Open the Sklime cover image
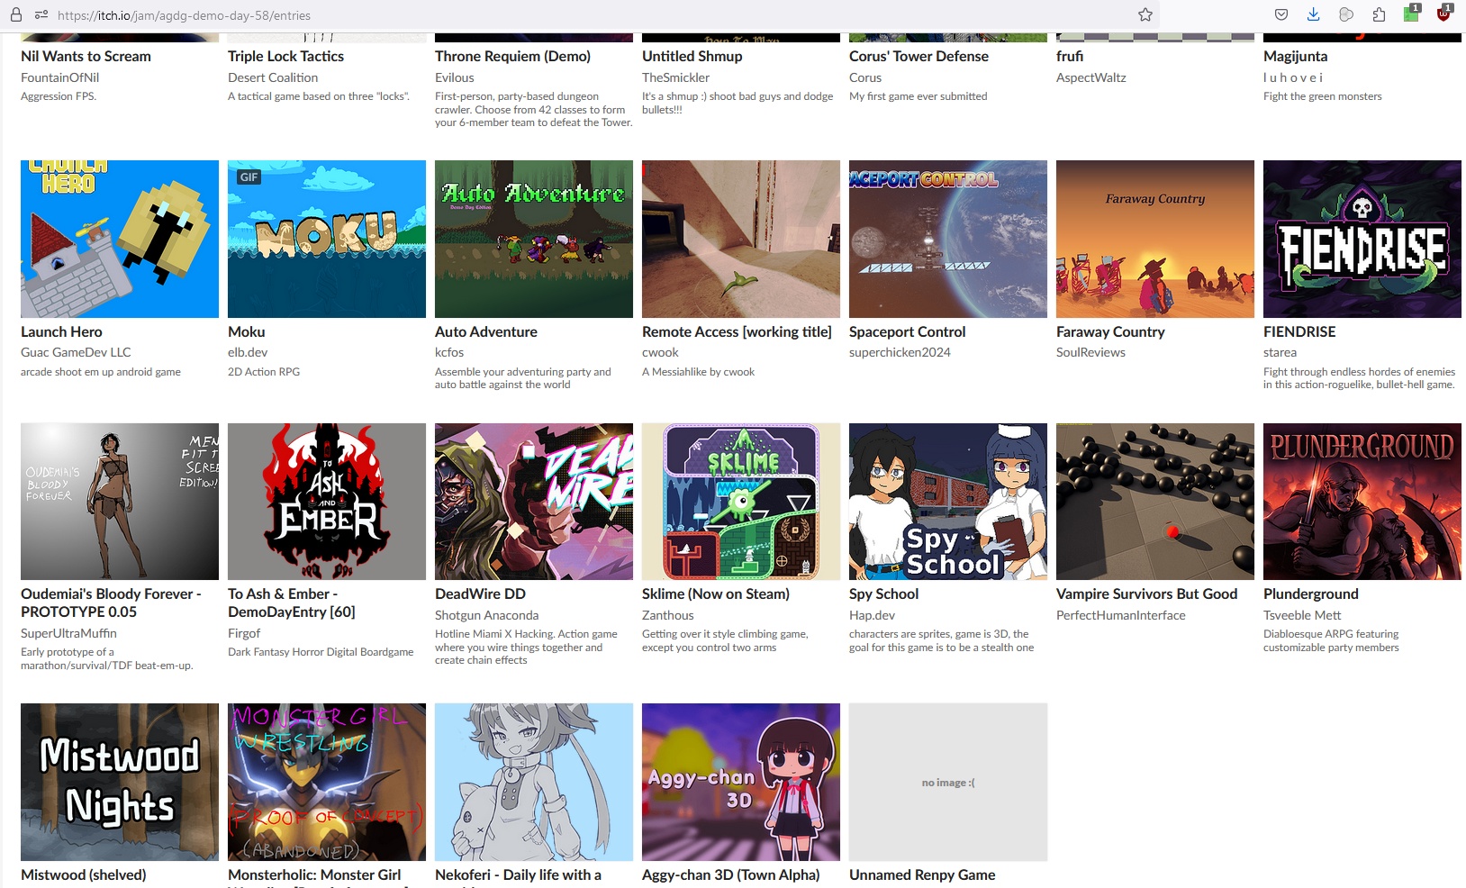1466x888 pixels. point(741,502)
